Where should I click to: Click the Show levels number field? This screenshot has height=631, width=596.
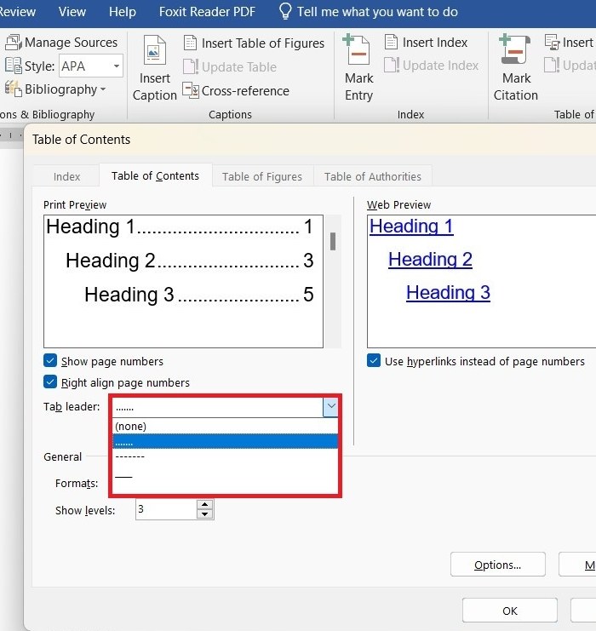(166, 509)
